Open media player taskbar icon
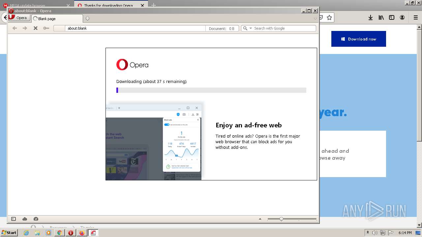 pos(48,233)
